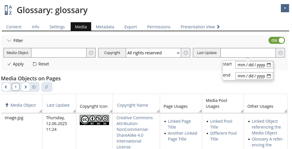Switch to the Export tab

[x=130, y=27]
